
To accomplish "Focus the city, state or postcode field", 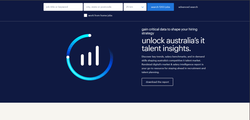I will click(103, 7).
